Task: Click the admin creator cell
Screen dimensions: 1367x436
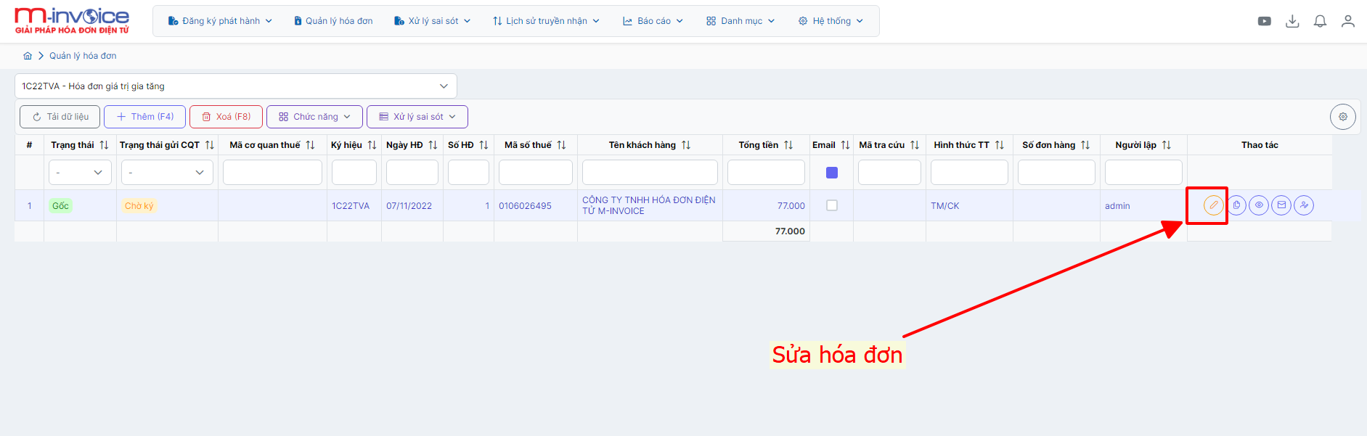Action: coord(1117,206)
